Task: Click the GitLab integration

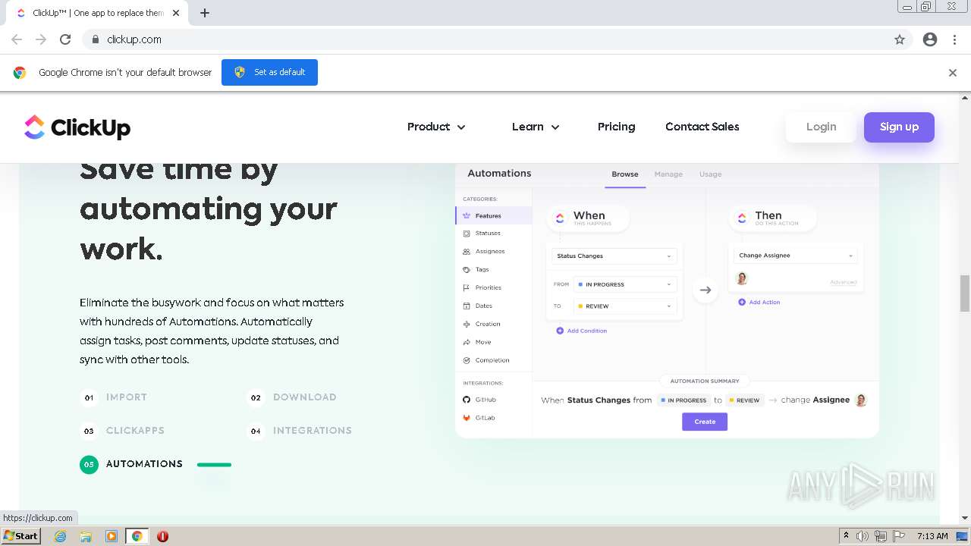Action: pos(479,418)
